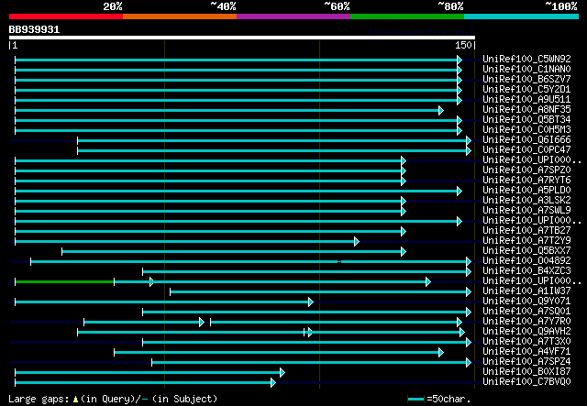The image size is (587, 406).
Task: Click the yellow query gap icon in legend
Action: pyautogui.click(x=75, y=400)
